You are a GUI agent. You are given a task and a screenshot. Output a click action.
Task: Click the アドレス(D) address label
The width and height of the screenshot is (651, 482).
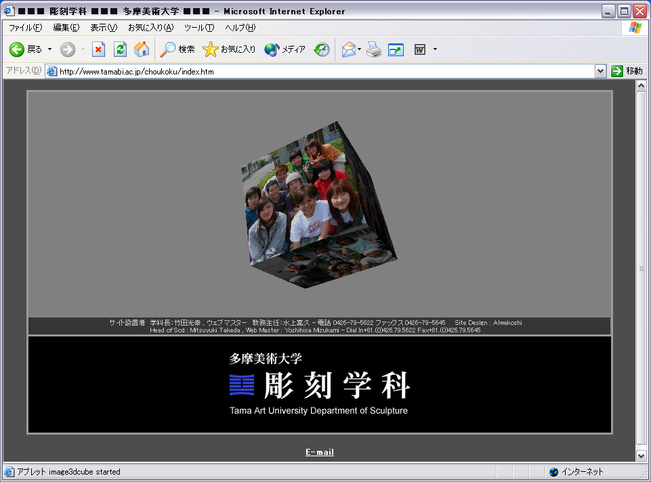(x=24, y=70)
